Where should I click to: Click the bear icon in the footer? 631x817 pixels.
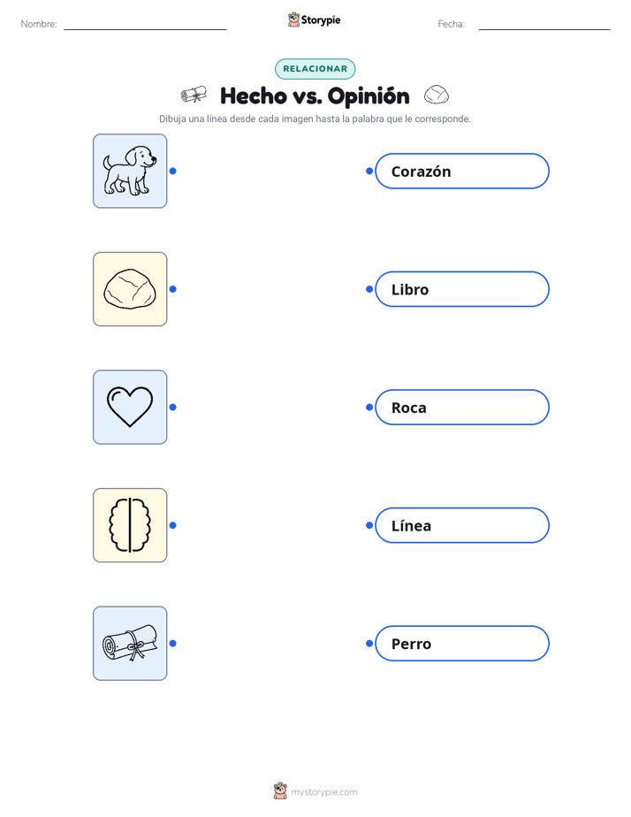(x=280, y=791)
